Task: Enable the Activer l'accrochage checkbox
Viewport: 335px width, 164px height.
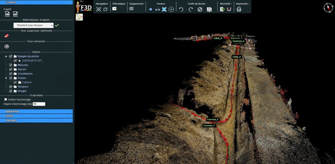Action: tap(6, 99)
